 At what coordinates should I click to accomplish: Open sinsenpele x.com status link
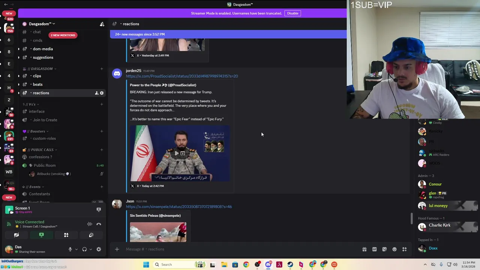[179, 207]
